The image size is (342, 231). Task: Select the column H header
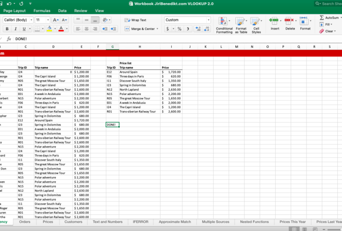(x=140, y=47)
